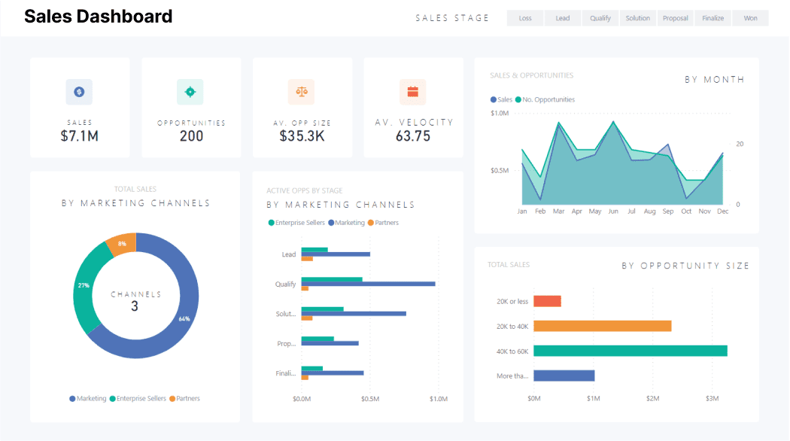790x441 pixels.
Task: Click the Finalize stage filter
Action: [713, 17]
